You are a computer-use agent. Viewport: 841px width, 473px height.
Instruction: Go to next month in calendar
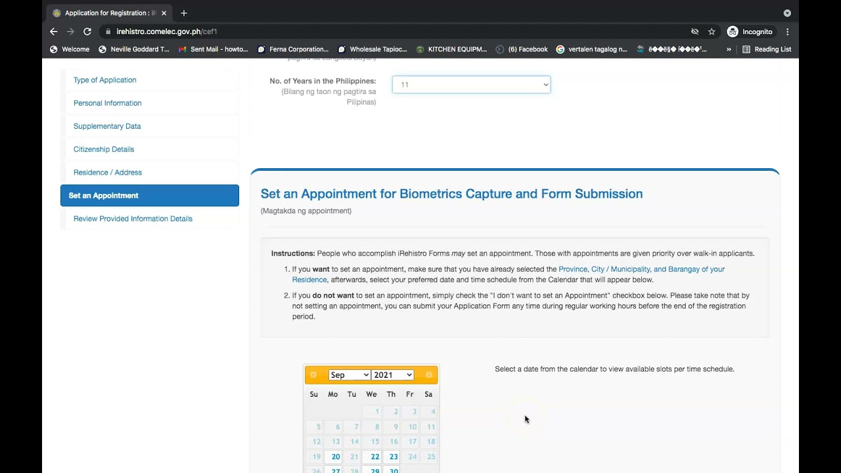429,375
